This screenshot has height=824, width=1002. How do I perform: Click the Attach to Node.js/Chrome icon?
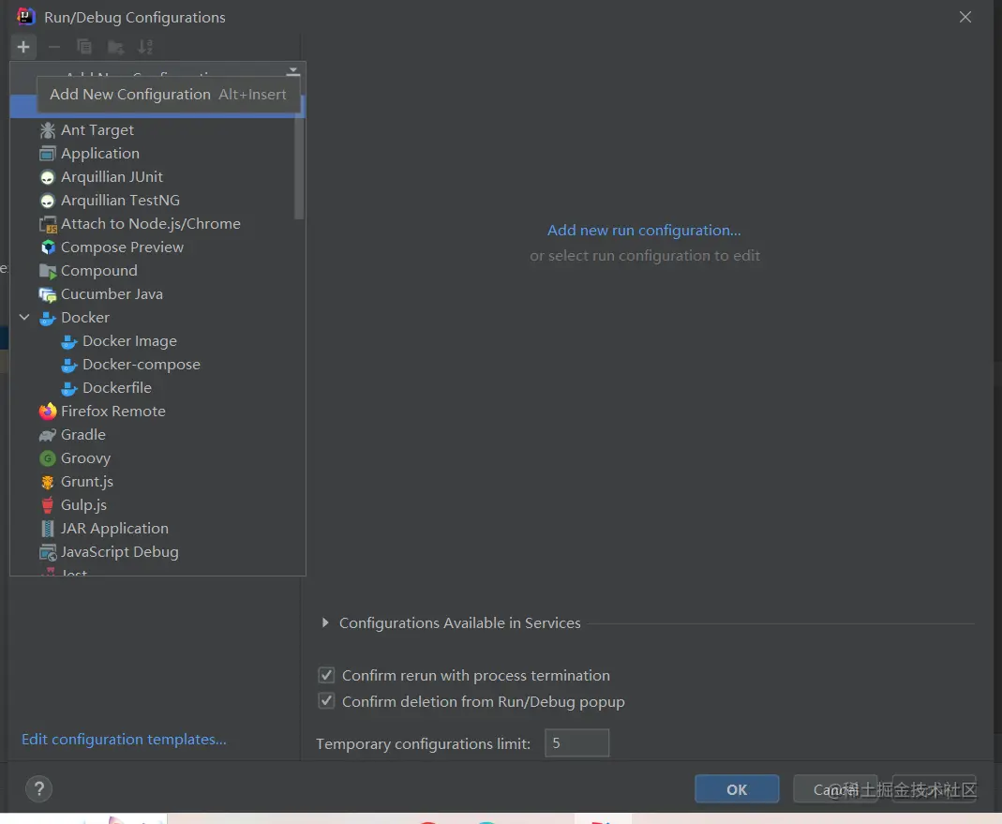click(x=48, y=224)
